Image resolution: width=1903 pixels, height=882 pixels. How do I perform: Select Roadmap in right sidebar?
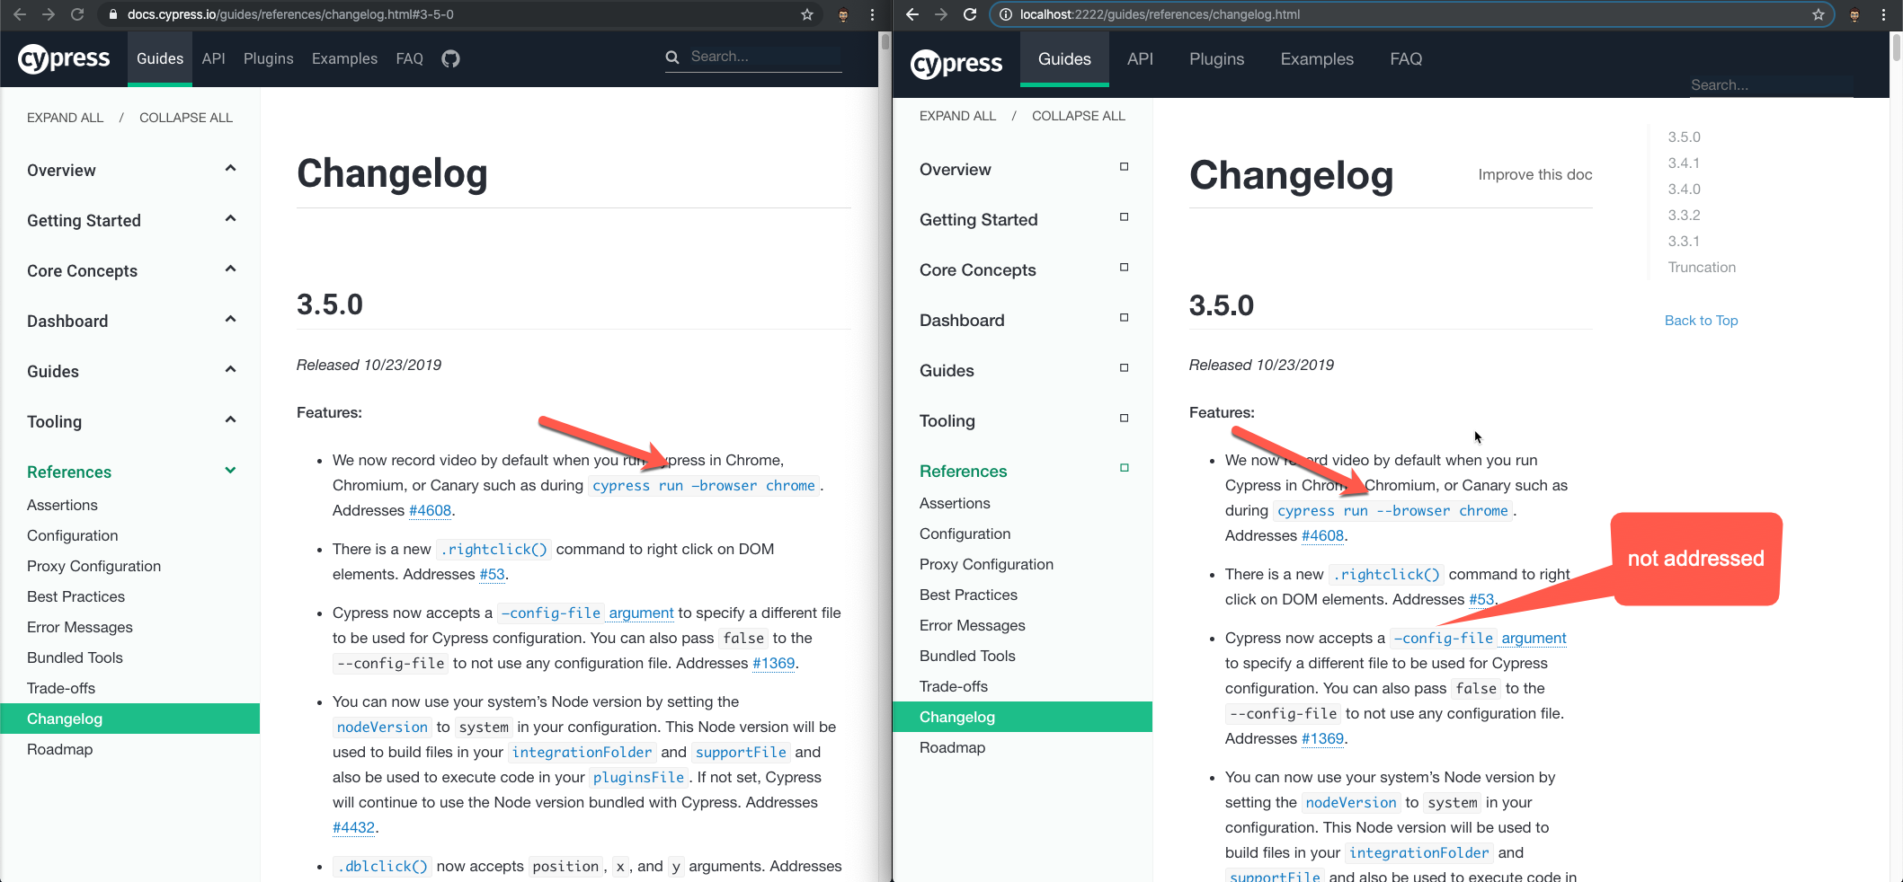952,747
